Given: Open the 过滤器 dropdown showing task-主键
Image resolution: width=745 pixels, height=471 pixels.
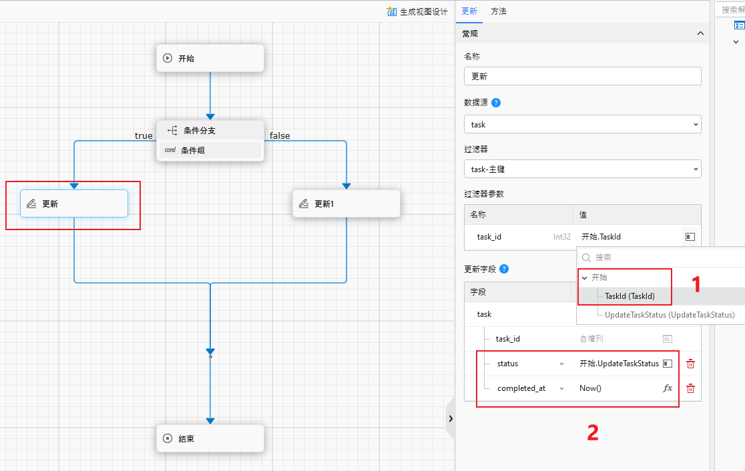Looking at the screenshot, I should [583, 169].
